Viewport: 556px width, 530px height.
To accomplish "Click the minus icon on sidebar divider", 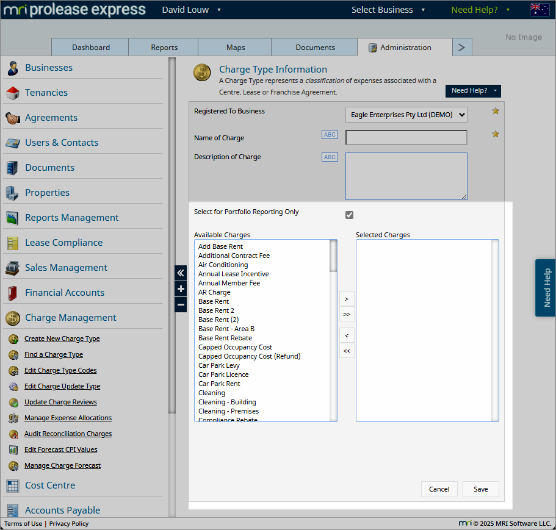I will tap(181, 304).
